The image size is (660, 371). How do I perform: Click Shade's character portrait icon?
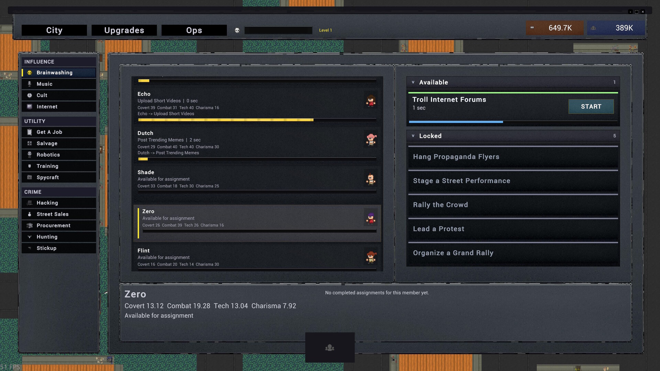tap(371, 179)
